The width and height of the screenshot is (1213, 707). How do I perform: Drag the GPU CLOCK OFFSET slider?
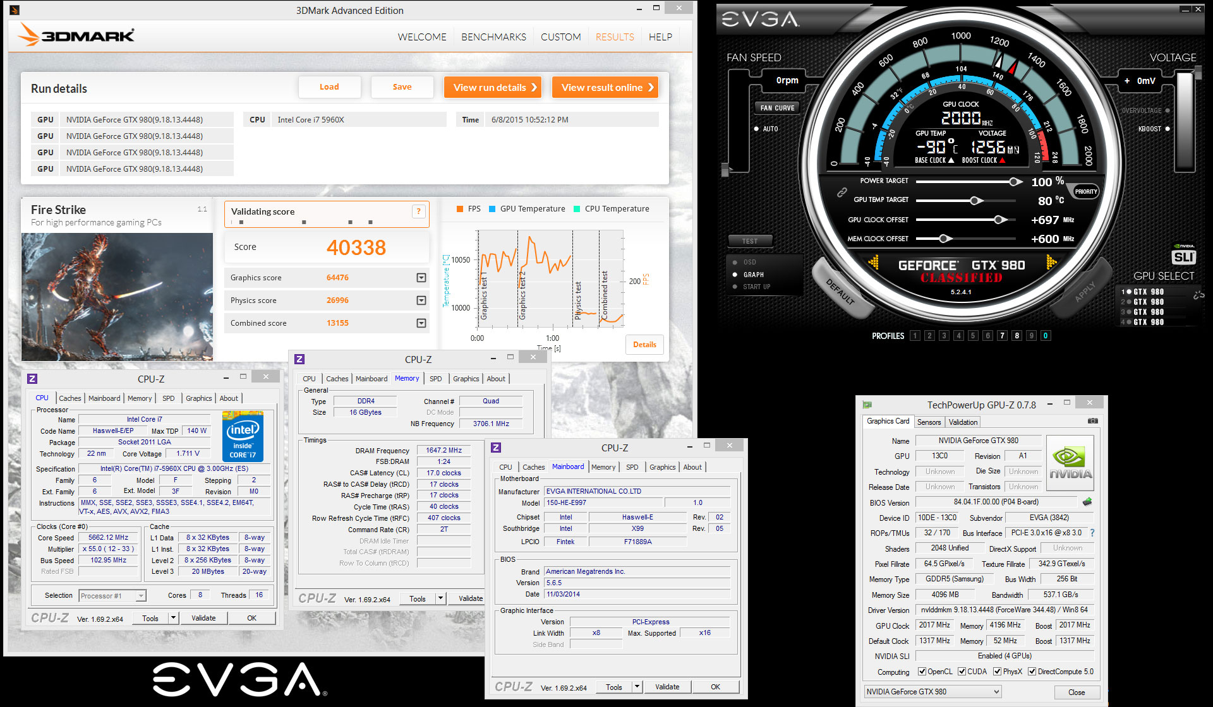(1004, 220)
